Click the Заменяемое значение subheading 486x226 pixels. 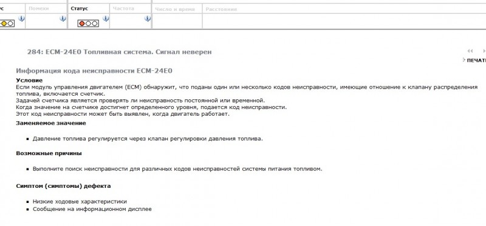(51, 123)
